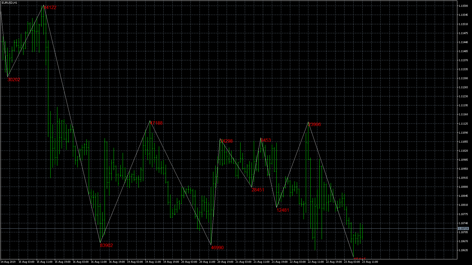Click the 22 Aug 03:00 time label
This screenshot has height=265, width=472.
(298, 262)
